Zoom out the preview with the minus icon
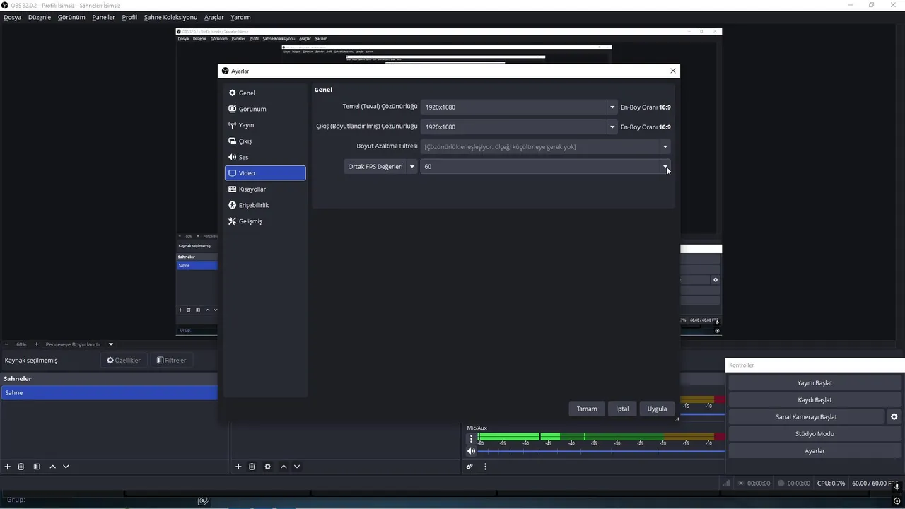This screenshot has width=905, height=509. pyautogui.click(x=7, y=344)
